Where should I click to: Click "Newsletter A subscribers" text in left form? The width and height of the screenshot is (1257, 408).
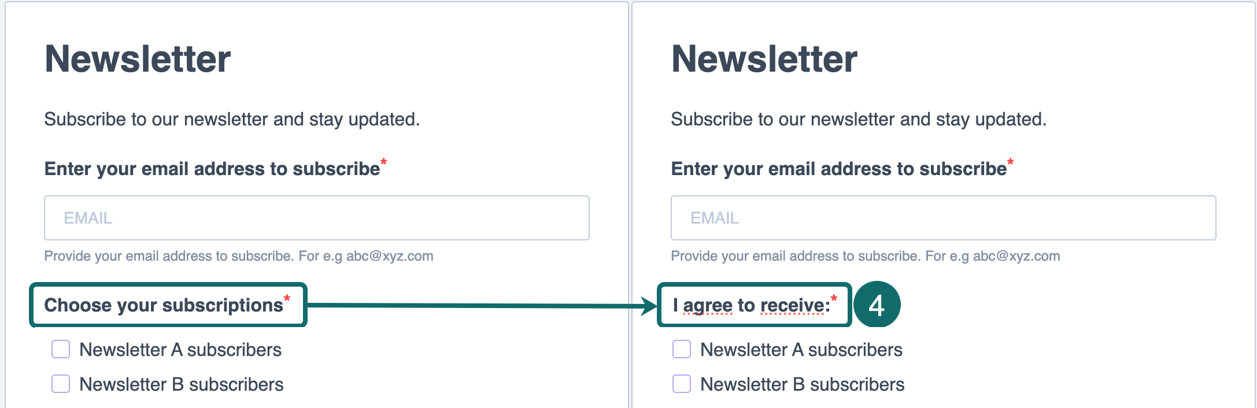pyautogui.click(x=180, y=350)
